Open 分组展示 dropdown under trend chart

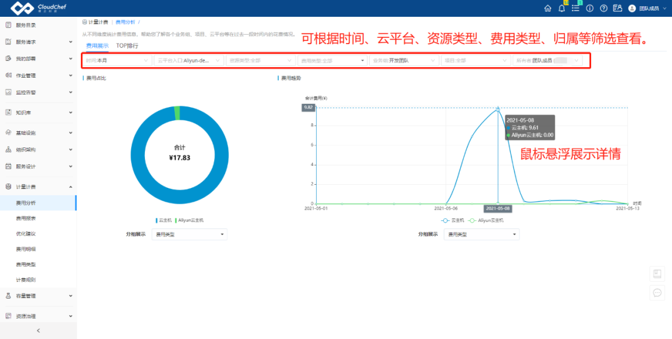(481, 235)
